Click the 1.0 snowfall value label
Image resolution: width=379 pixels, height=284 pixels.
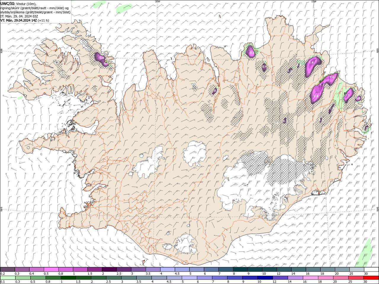332,77
